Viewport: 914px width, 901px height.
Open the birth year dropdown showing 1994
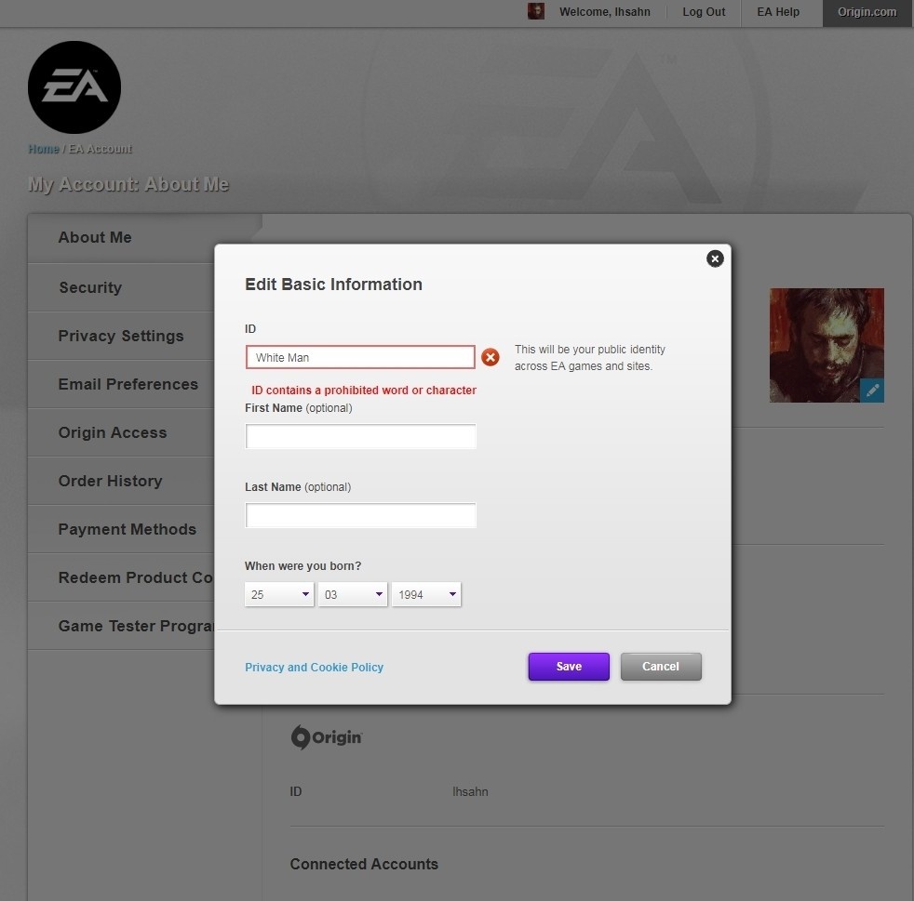tap(426, 594)
